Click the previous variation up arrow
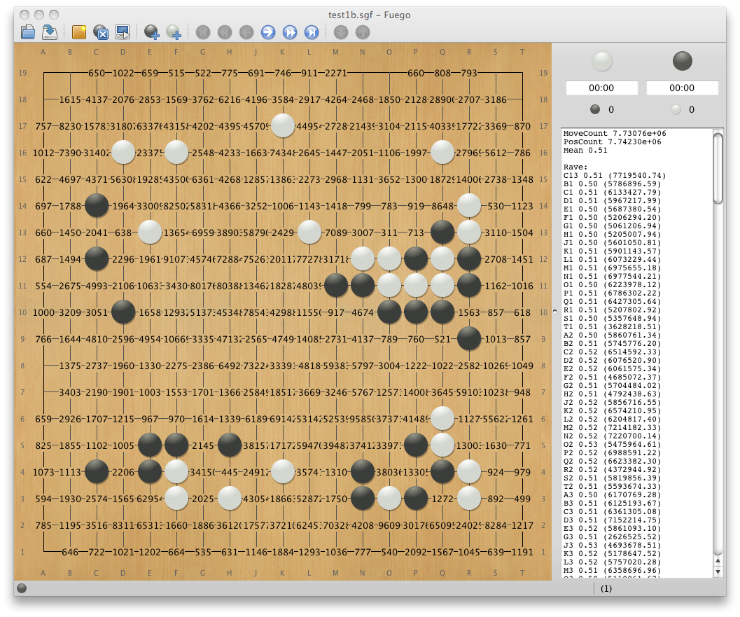The width and height of the screenshot is (740, 617). (x=362, y=32)
